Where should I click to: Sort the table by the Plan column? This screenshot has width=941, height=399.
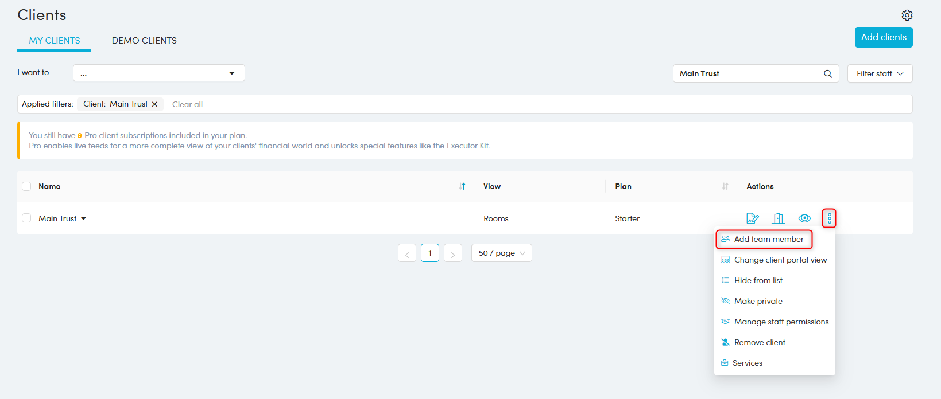725,186
